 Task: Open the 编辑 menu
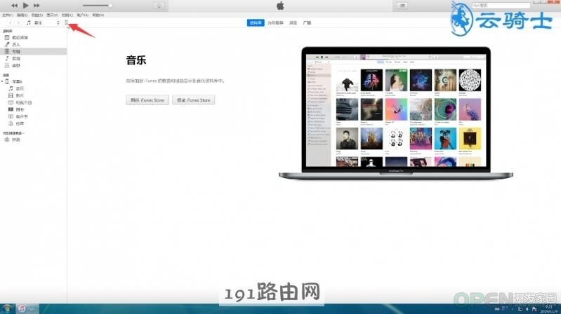pos(22,15)
